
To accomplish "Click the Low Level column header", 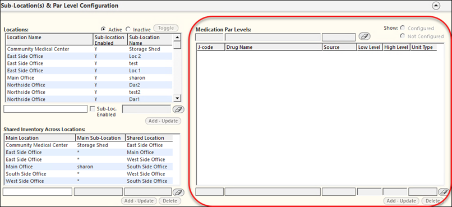I will [x=370, y=47].
